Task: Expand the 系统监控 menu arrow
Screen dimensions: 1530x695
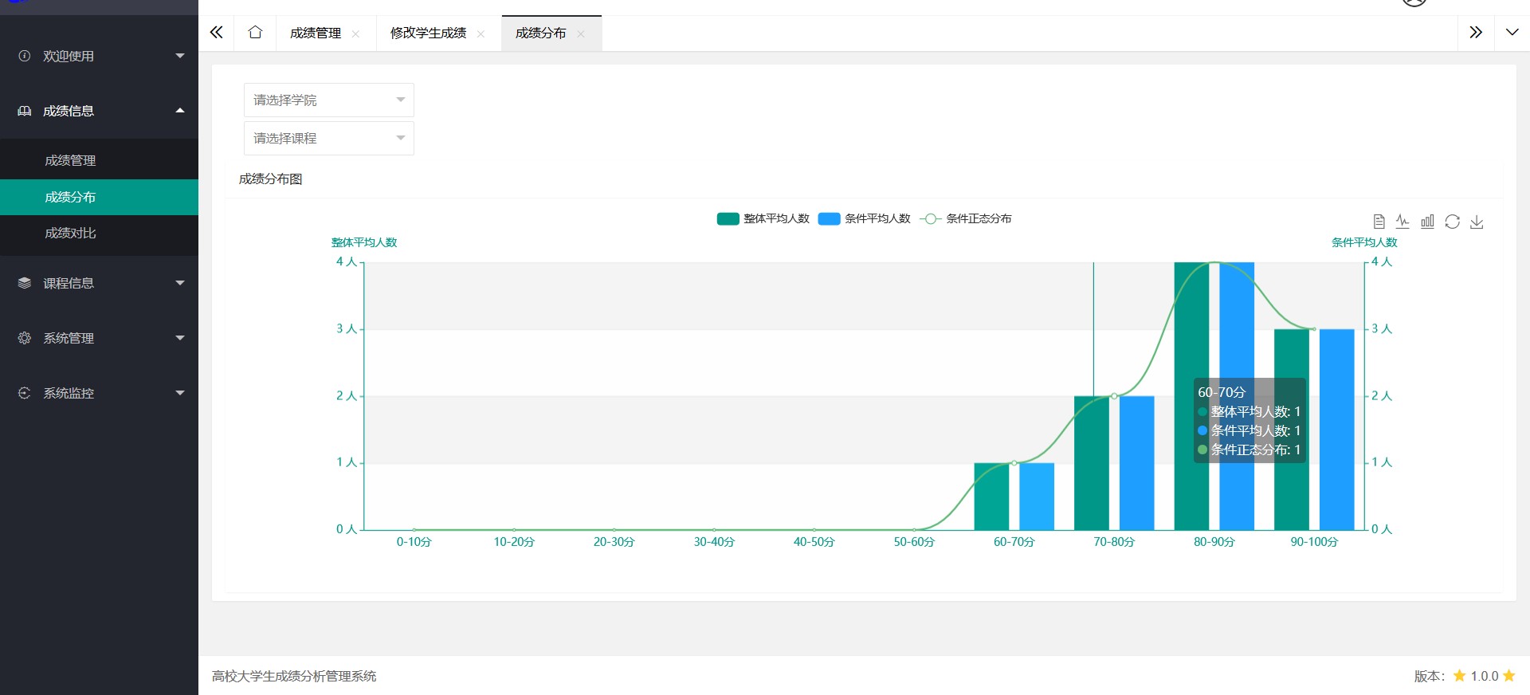Action: pyautogui.click(x=180, y=393)
